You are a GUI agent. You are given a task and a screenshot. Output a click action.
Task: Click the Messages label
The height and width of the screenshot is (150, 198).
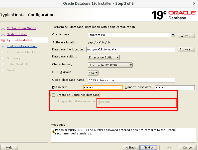tap(58, 125)
